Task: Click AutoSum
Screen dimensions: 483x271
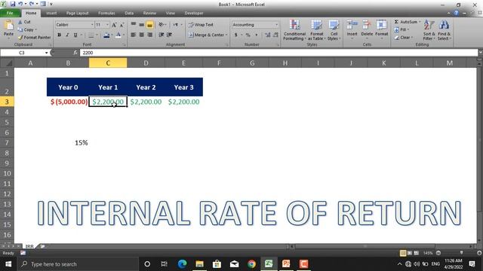Action: [x=407, y=22]
